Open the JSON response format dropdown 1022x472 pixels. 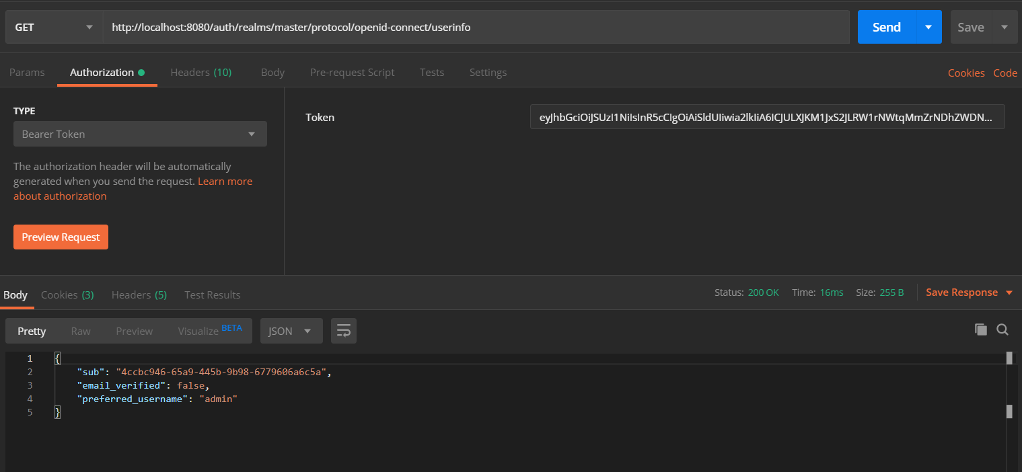point(291,330)
